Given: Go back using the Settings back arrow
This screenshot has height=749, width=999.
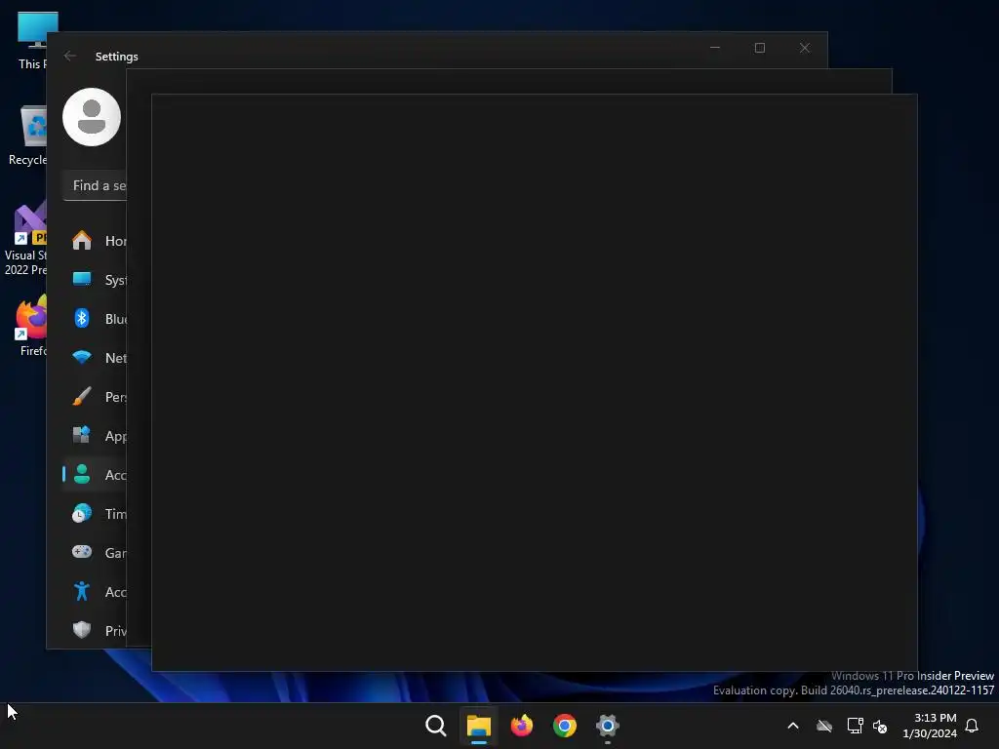Looking at the screenshot, I should (70, 56).
